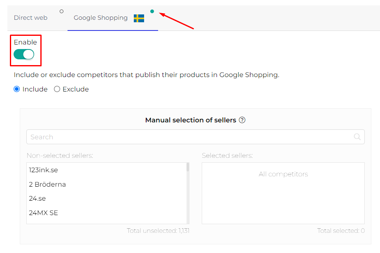380x253 pixels.
Task: Select the Include radio button
Action: coord(17,89)
